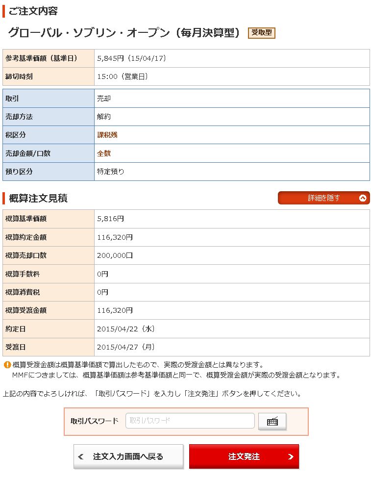Click the 上記の内容でよろしければ instruction line
Viewport: 371px width, 479px height.
tap(152, 394)
